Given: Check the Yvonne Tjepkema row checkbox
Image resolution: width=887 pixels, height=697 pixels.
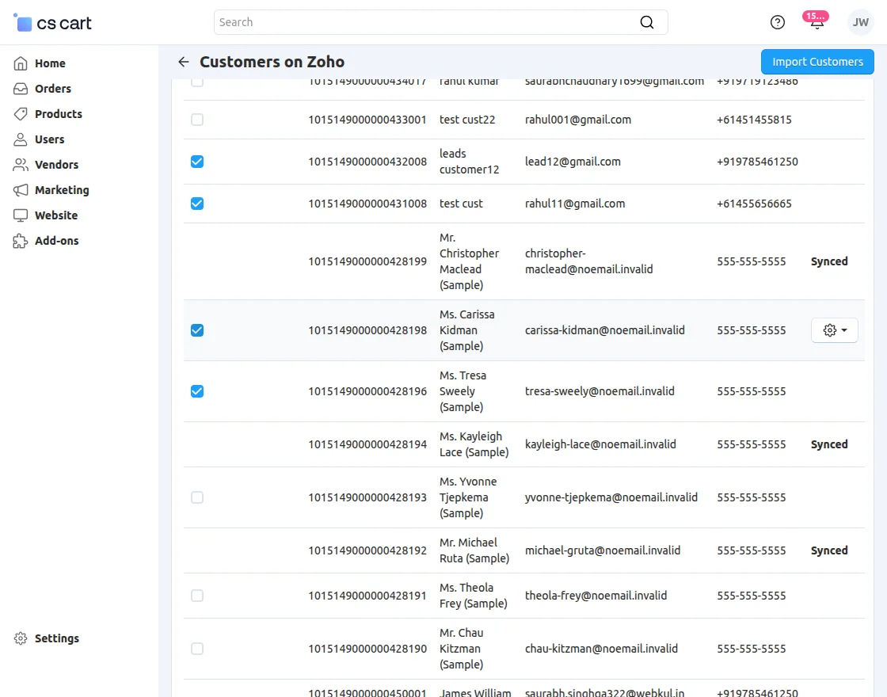Looking at the screenshot, I should (x=196, y=497).
